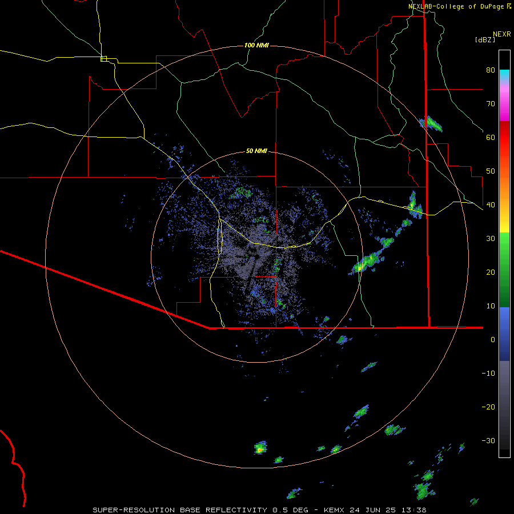Viewport: 514px width, 514px height.
Task: Click the [dBZ] legend unit label
Action: coord(485,39)
